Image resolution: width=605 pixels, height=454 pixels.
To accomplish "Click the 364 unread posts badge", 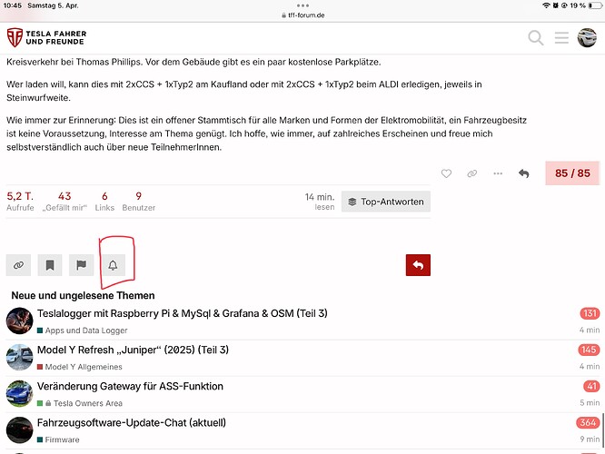I will tap(588, 423).
